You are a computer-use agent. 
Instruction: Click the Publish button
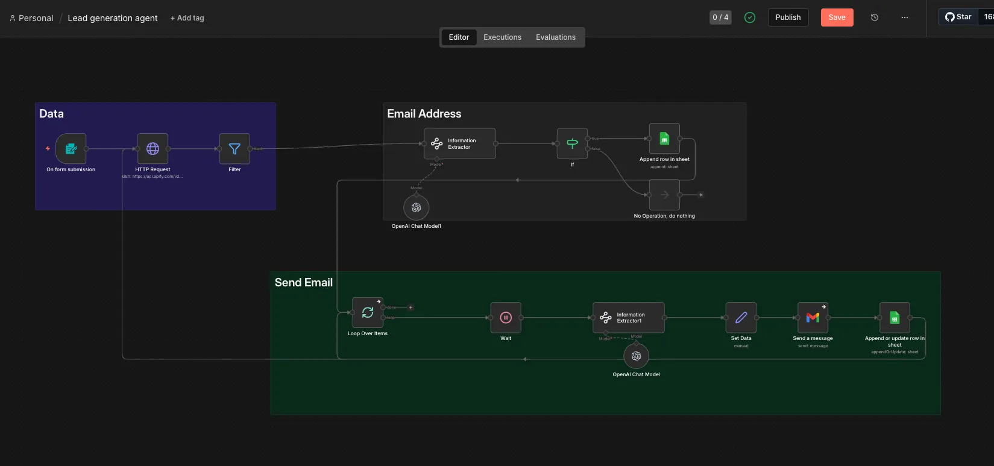click(788, 17)
